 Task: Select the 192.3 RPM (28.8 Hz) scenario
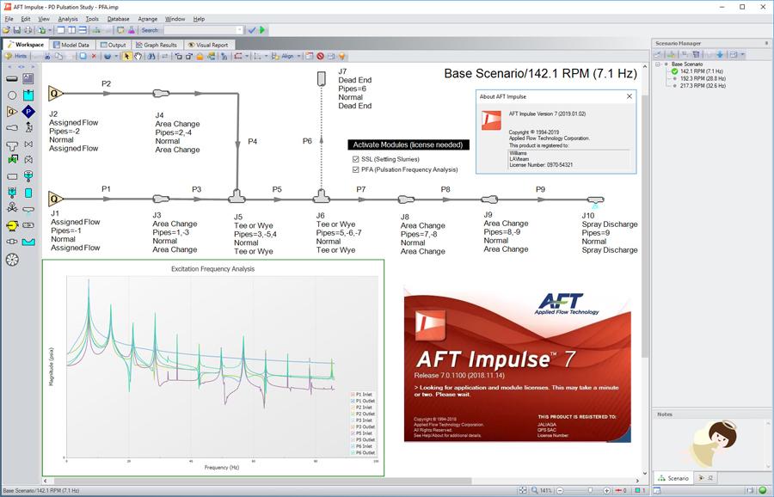click(x=703, y=78)
